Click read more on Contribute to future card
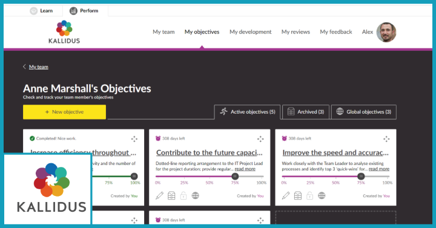 click(x=245, y=169)
